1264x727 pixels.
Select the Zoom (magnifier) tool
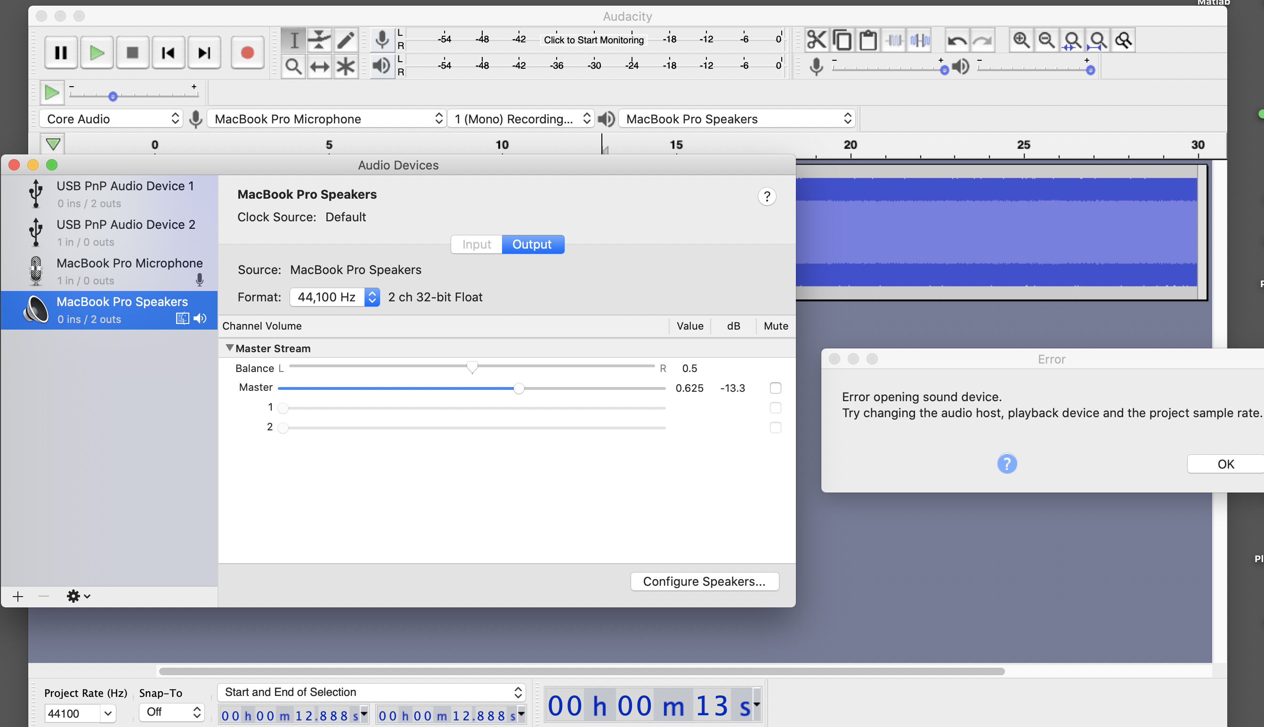pos(294,66)
